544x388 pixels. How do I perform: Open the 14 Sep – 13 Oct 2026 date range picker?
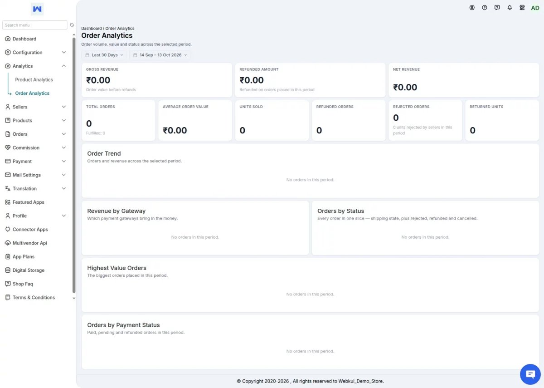click(160, 55)
